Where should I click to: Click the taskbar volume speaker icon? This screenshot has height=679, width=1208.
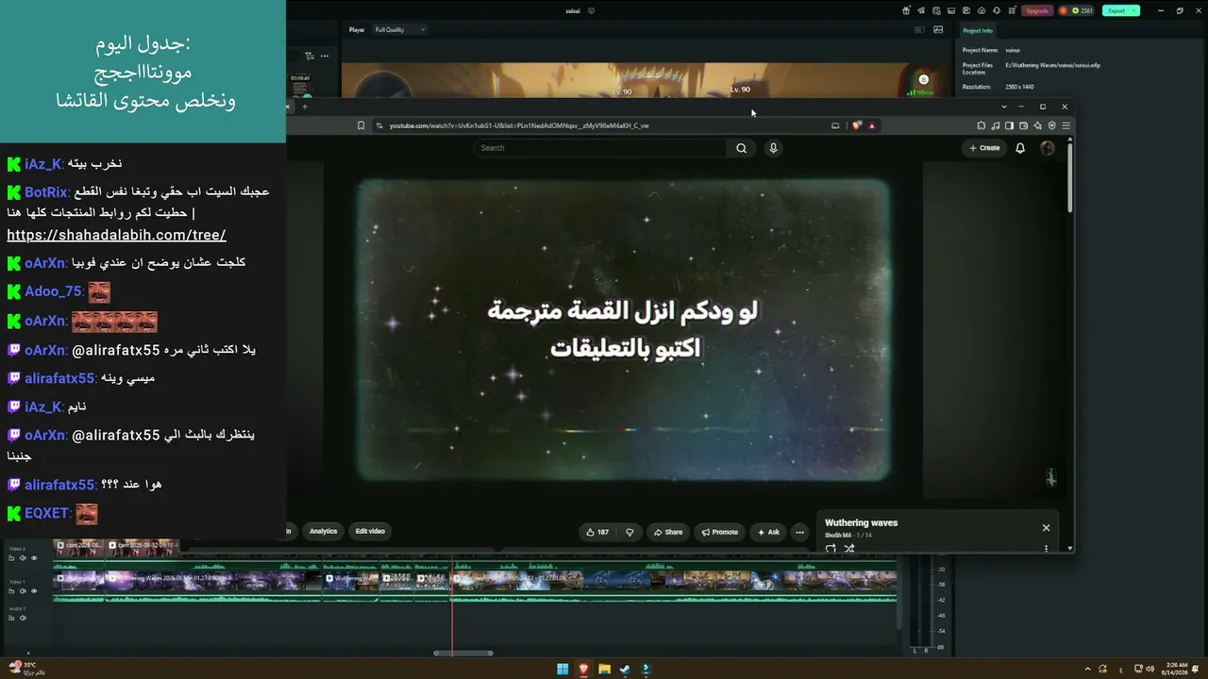1149,670
